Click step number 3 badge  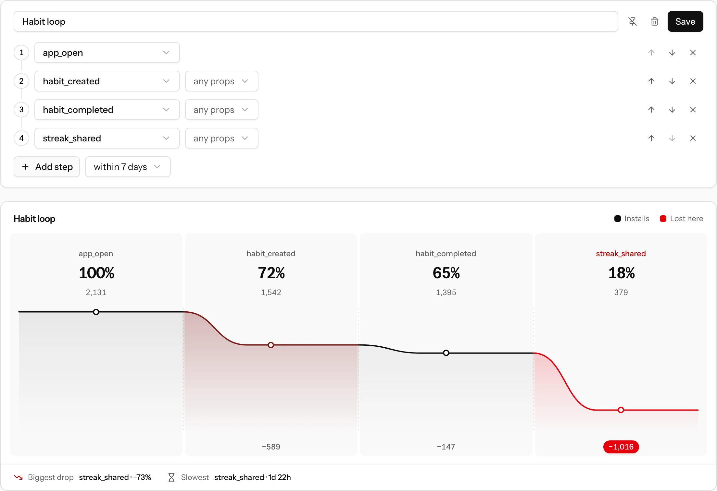[x=21, y=110]
